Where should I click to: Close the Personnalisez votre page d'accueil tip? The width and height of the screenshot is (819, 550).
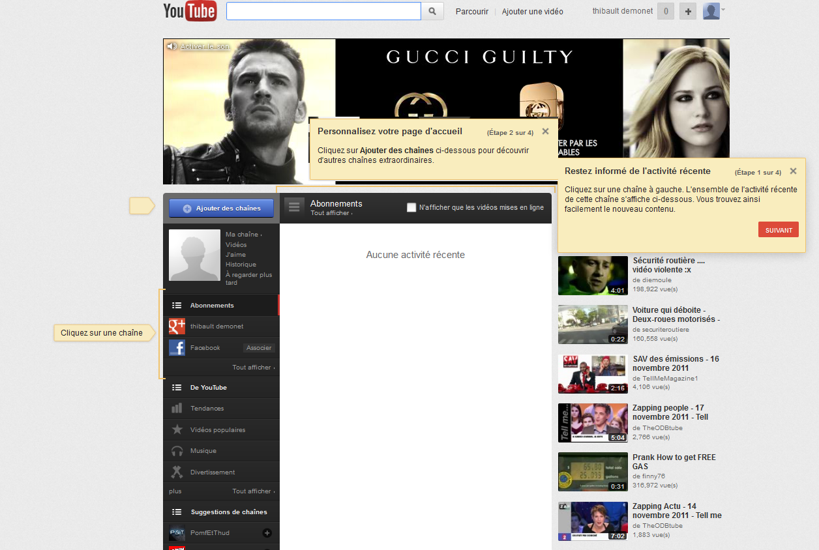[x=545, y=132]
